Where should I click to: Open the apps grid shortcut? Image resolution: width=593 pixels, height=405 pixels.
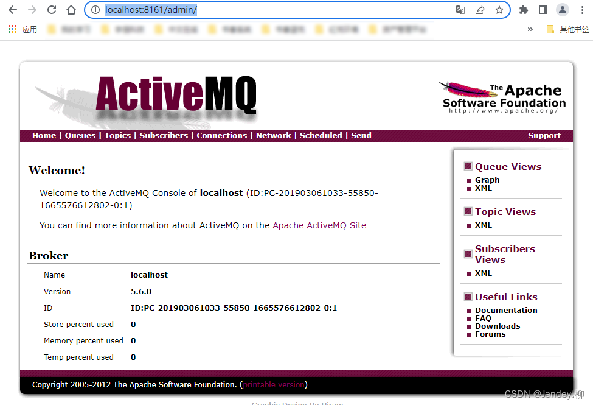click(x=13, y=29)
